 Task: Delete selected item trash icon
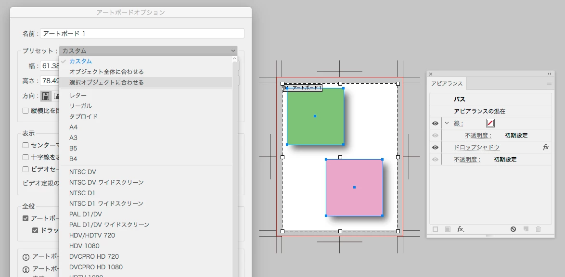pos(539,229)
